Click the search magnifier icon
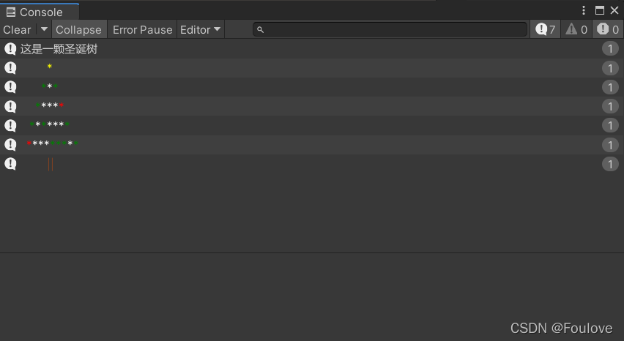The width and height of the screenshot is (624, 341). (260, 29)
